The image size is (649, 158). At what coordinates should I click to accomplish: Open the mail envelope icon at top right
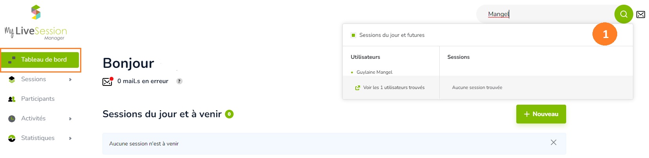641,15
